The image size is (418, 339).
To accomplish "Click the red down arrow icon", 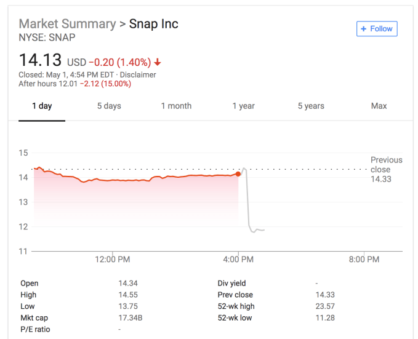I will (x=158, y=62).
